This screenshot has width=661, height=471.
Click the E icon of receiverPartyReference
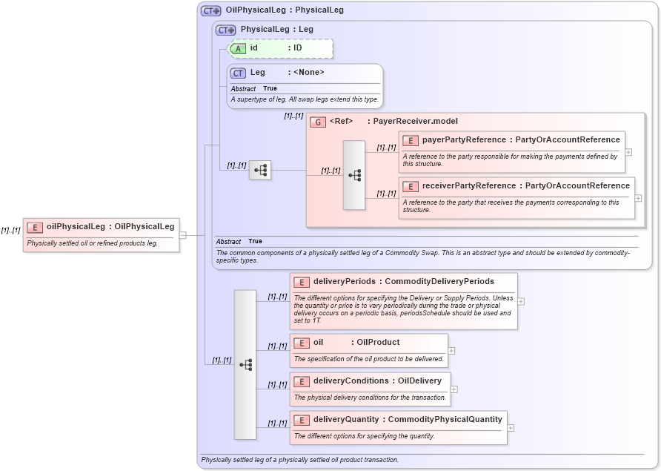[x=411, y=187]
